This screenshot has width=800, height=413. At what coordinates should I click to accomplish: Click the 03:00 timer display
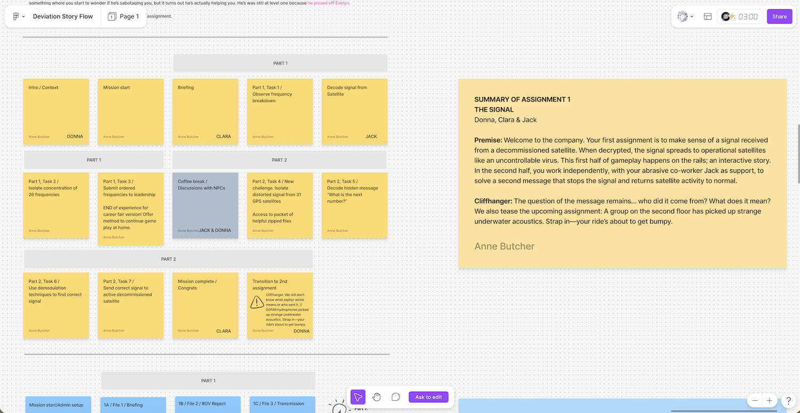[x=748, y=17]
